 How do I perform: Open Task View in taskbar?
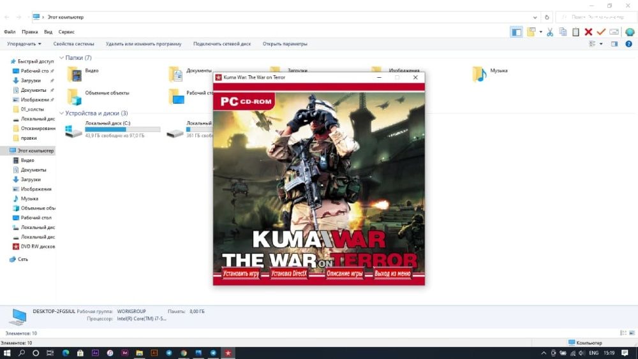50,353
